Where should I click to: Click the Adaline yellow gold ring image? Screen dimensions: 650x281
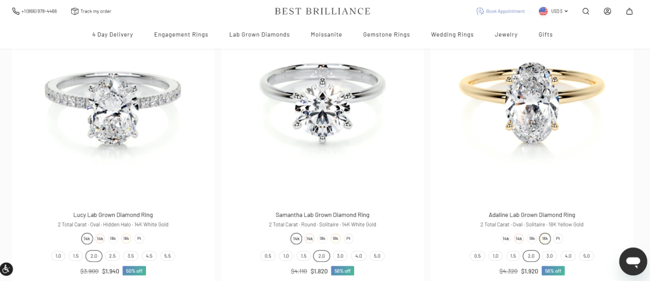(x=532, y=111)
